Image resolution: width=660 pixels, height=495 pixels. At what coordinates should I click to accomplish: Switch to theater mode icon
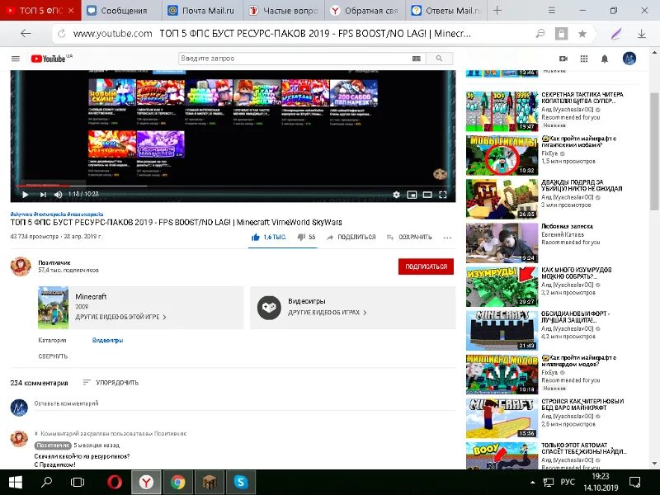pos(427,195)
